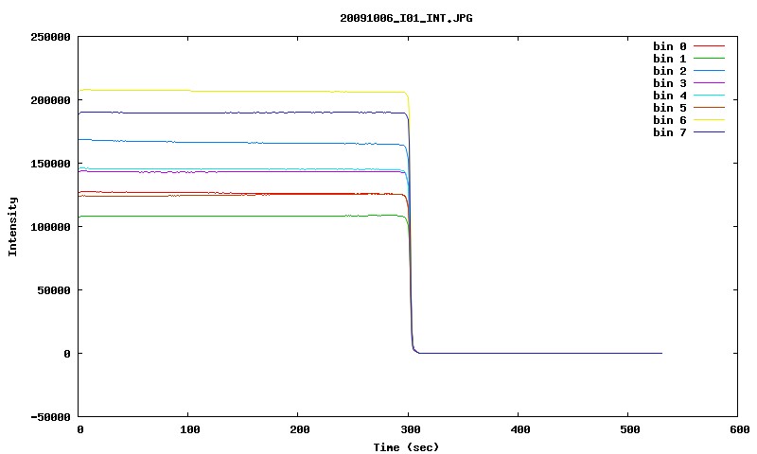Click the -50000 y-axis tick label
The height and width of the screenshot is (454, 757).
point(50,417)
